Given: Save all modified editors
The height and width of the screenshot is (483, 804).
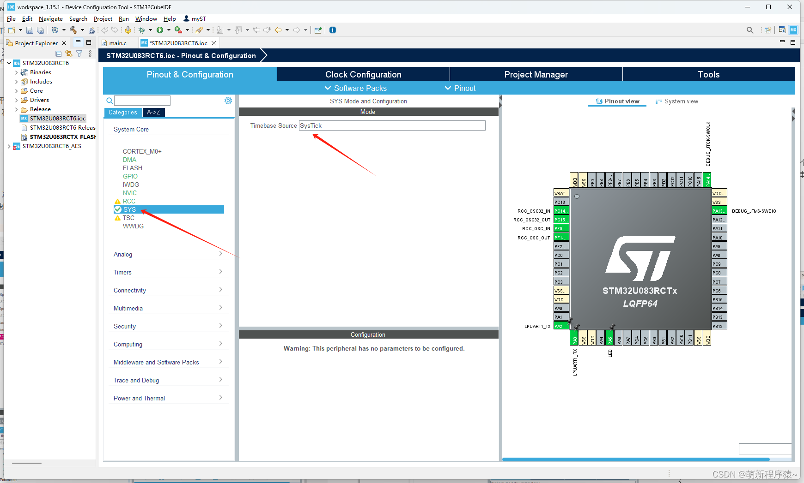Looking at the screenshot, I should point(40,30).
